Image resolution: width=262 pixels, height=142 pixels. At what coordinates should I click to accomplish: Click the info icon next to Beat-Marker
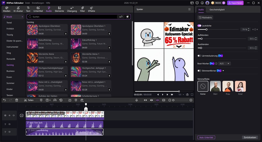(x=216, y=64)
